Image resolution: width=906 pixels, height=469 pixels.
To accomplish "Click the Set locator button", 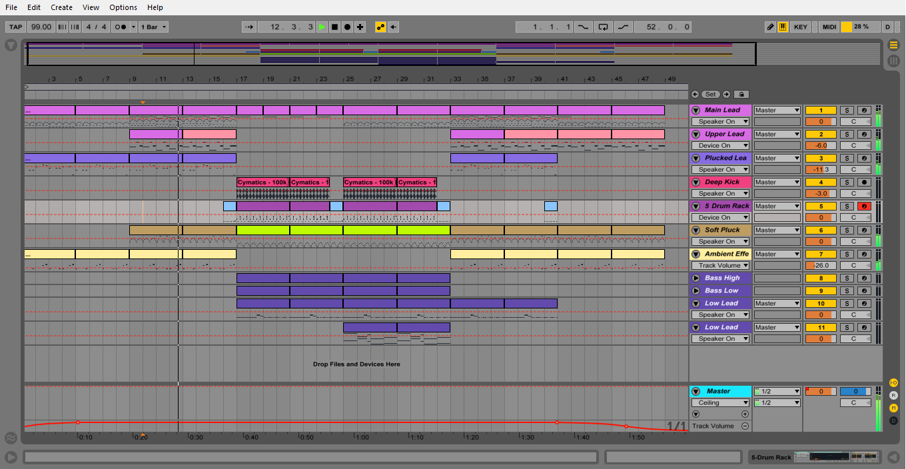I will click(x=711, y=95).
